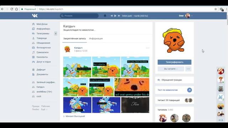Open the browser home page
The width and height of the screenshot is (228, 128).
click(x=17, y=9)
